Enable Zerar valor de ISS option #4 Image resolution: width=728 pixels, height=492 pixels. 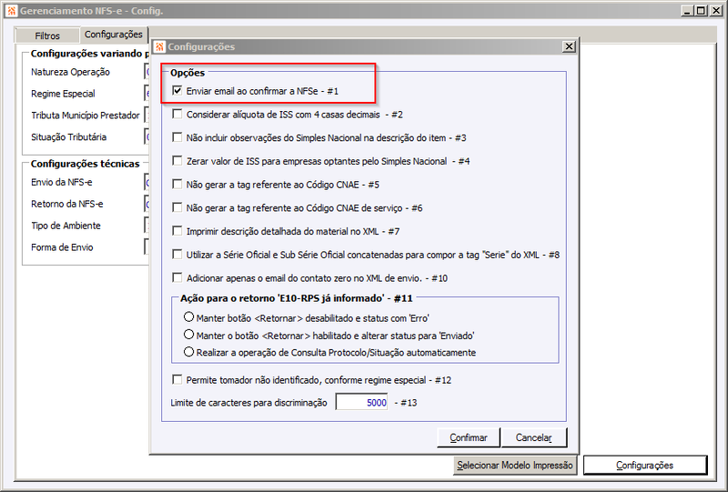[177, 161]
